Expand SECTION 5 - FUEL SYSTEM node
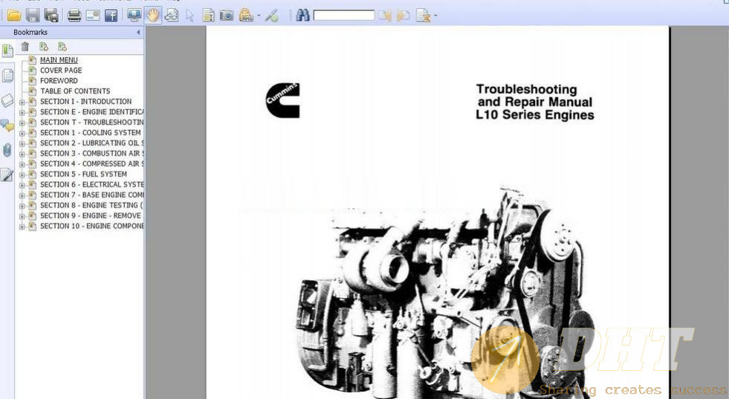 [22, 175]
